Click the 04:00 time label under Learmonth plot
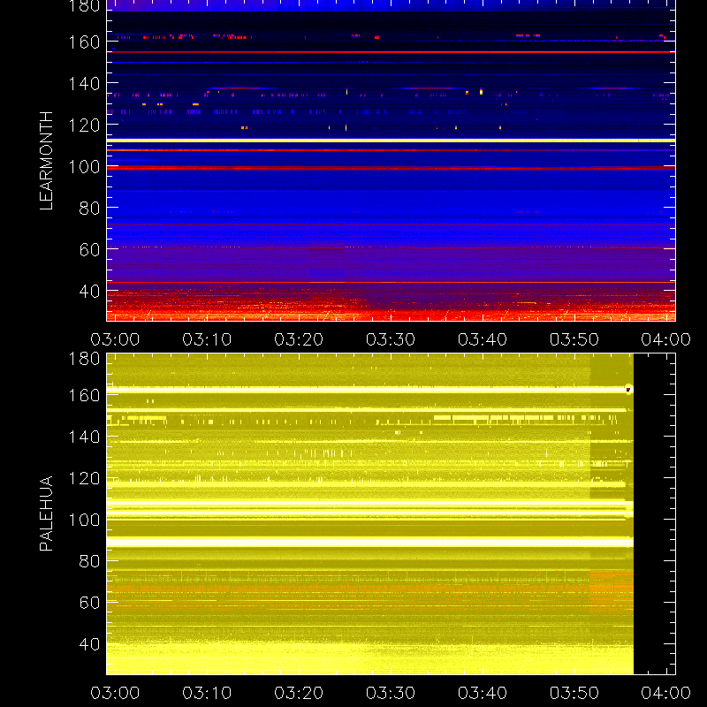 (x=666, y=339)
